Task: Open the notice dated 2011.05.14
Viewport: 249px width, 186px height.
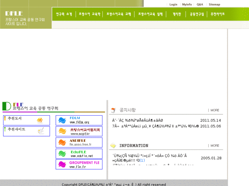Action: click(x=138, y=120)
